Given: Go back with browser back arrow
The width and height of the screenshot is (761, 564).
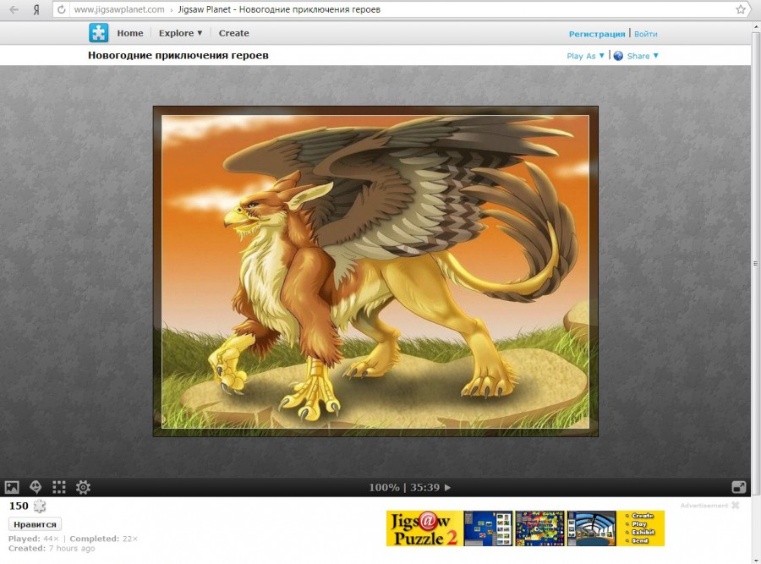Looking at the screenshot, I should pyautogui.click(x=14, y=9).
